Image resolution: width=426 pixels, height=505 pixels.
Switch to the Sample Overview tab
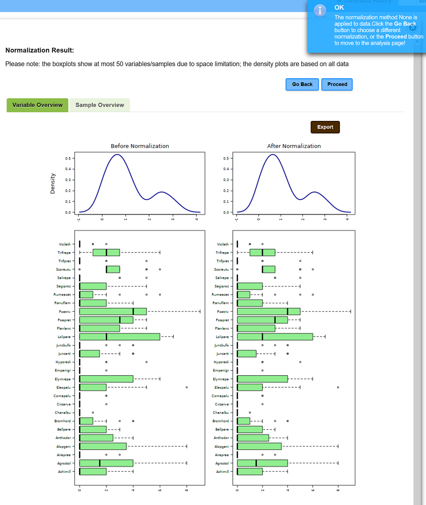pos(100,105)
